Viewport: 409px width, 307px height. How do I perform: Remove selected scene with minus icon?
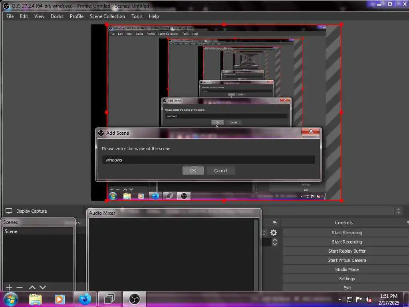(20, 287)
